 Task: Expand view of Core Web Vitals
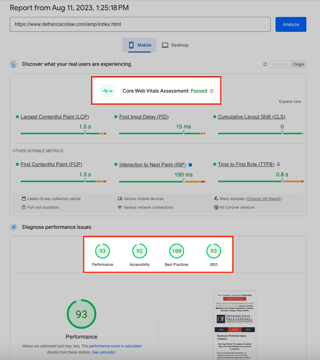290,102
